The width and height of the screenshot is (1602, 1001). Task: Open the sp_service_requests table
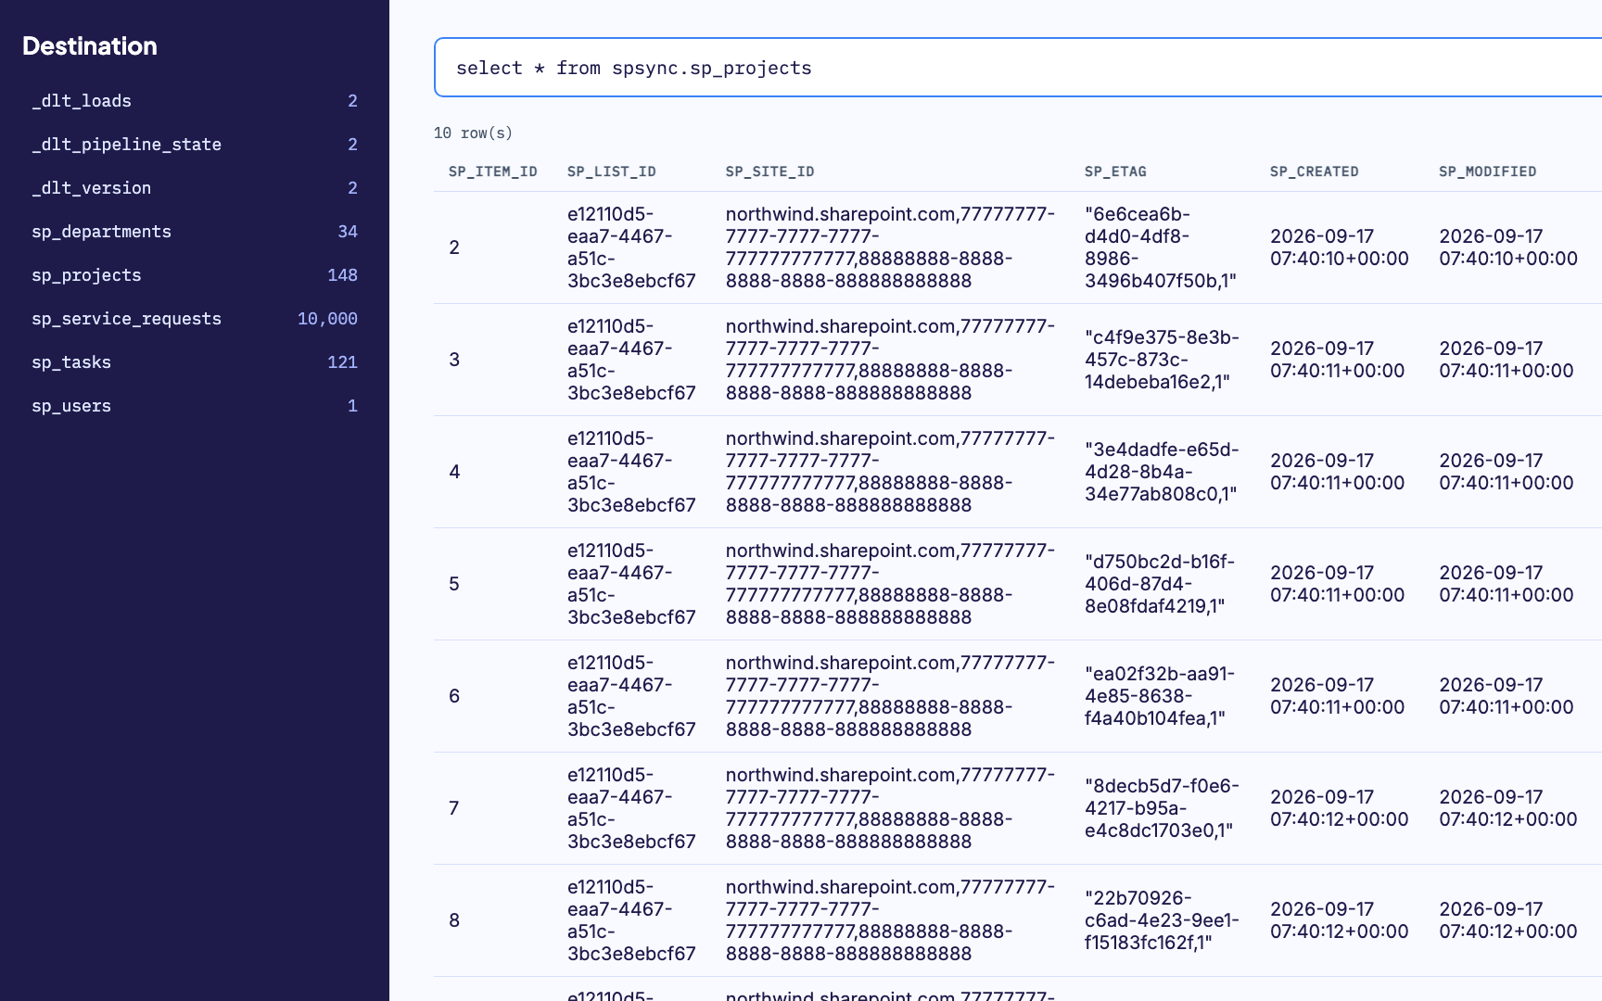point(195,319)
